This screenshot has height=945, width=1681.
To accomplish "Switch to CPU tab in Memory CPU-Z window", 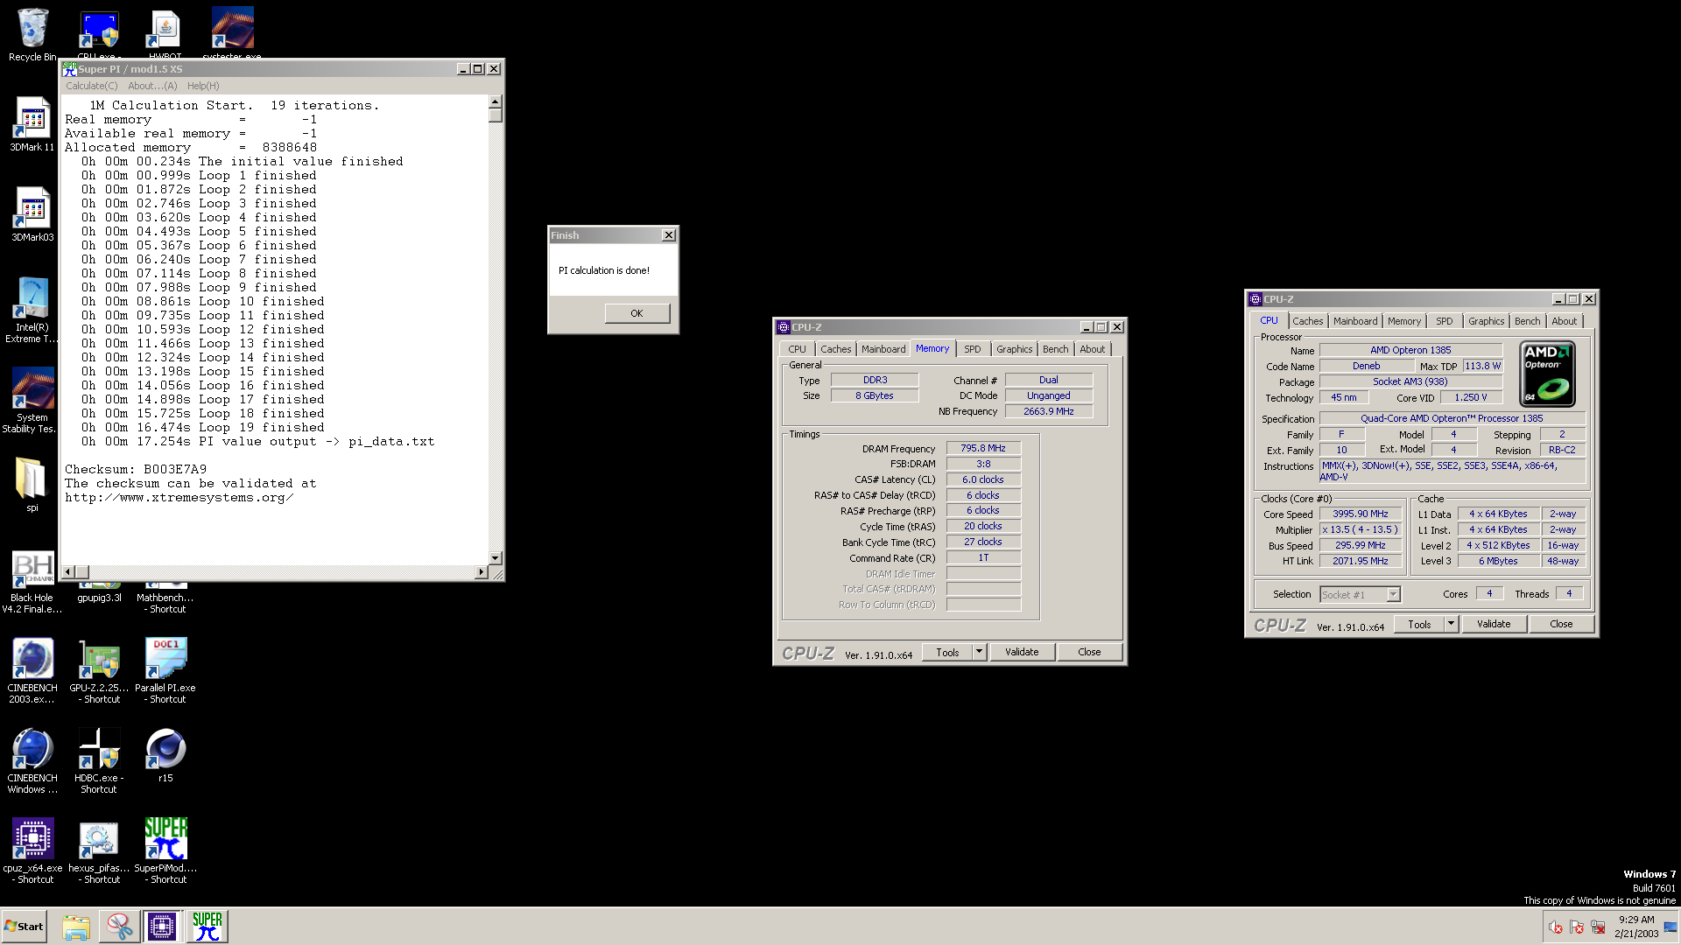I will (x=797, y=349).
